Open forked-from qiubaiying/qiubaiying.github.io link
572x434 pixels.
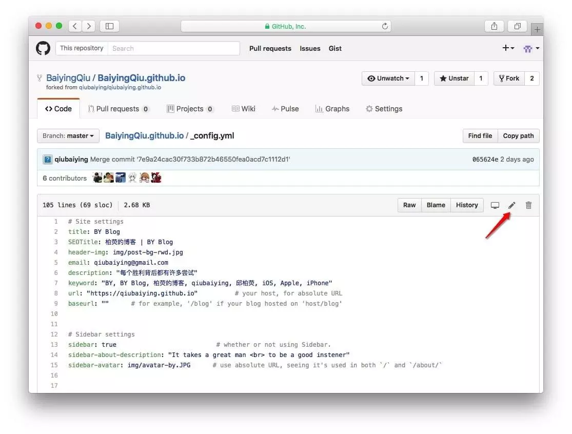coord(120,88)
